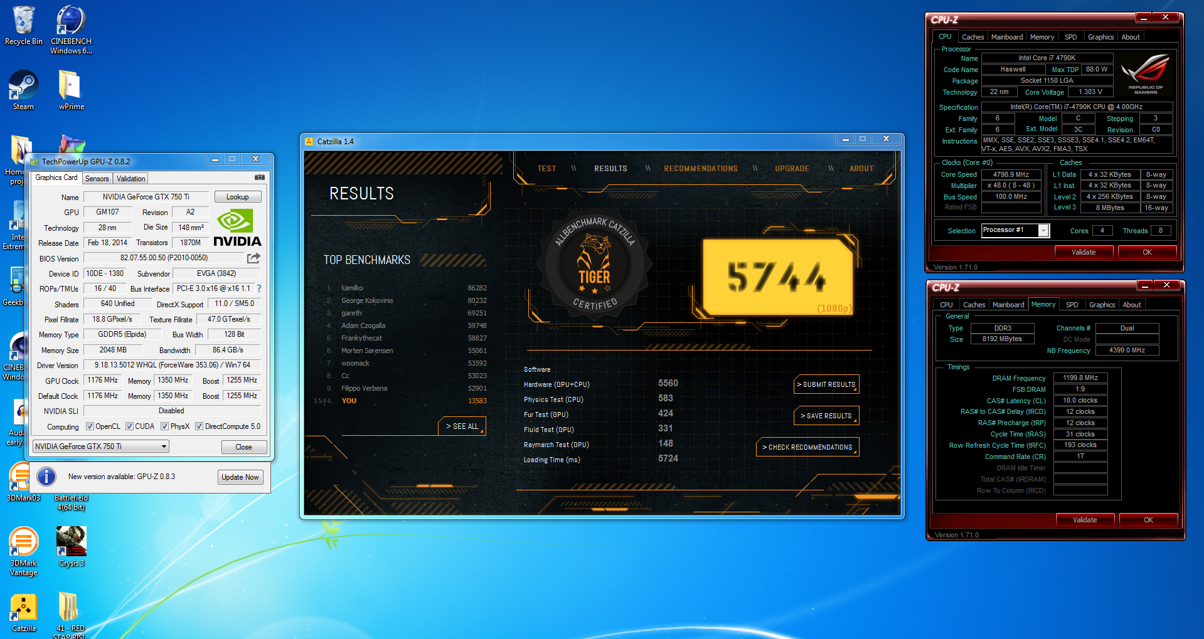Click the Close button in GPU-Z

coord(244,447)
